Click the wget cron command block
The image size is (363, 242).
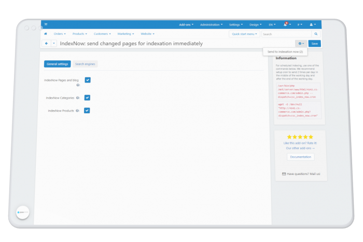[299, 110]
